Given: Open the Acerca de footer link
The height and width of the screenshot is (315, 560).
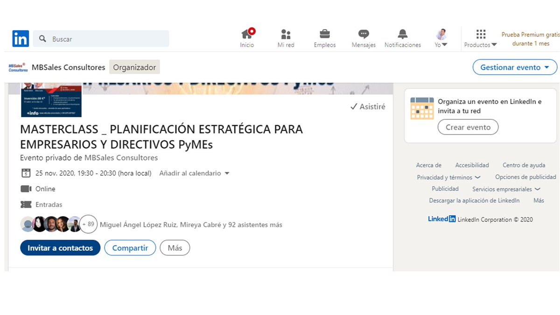Looking at the screenshot, I should [429, 165].
